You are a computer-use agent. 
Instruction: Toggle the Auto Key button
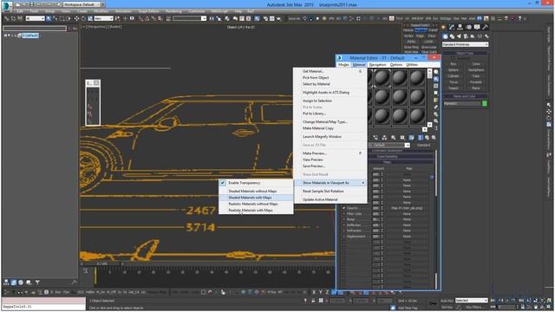tap(447, 301)
